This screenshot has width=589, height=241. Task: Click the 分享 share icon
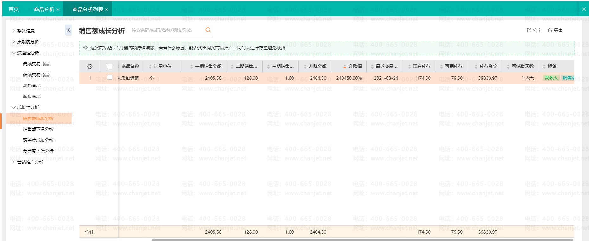[529, 30]
